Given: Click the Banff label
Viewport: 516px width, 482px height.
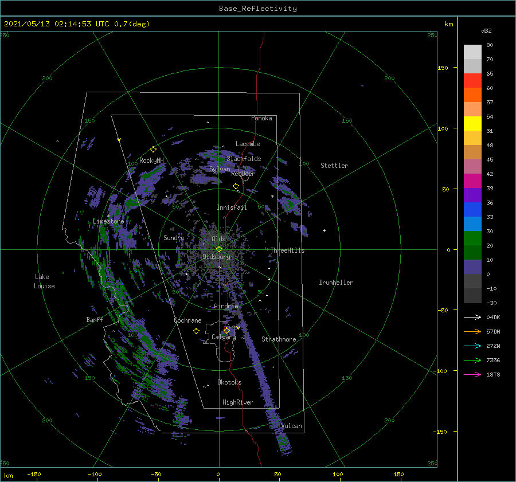Looking at the screenshot, I should point(95,319).
